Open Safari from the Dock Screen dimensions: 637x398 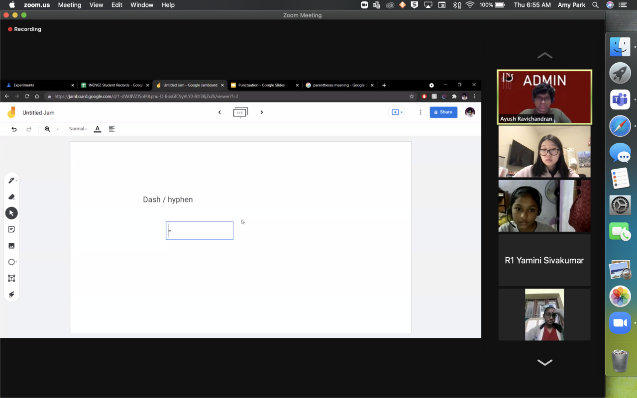[x=620, y=126]
